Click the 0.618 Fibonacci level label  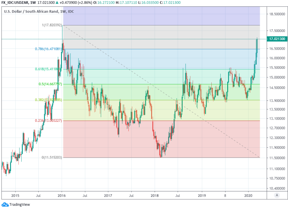48,69
